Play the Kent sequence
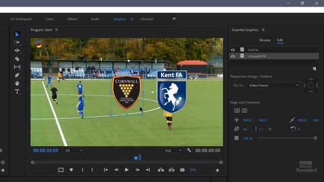Viewport: 324px width, 182px height. tap(127, 170)
